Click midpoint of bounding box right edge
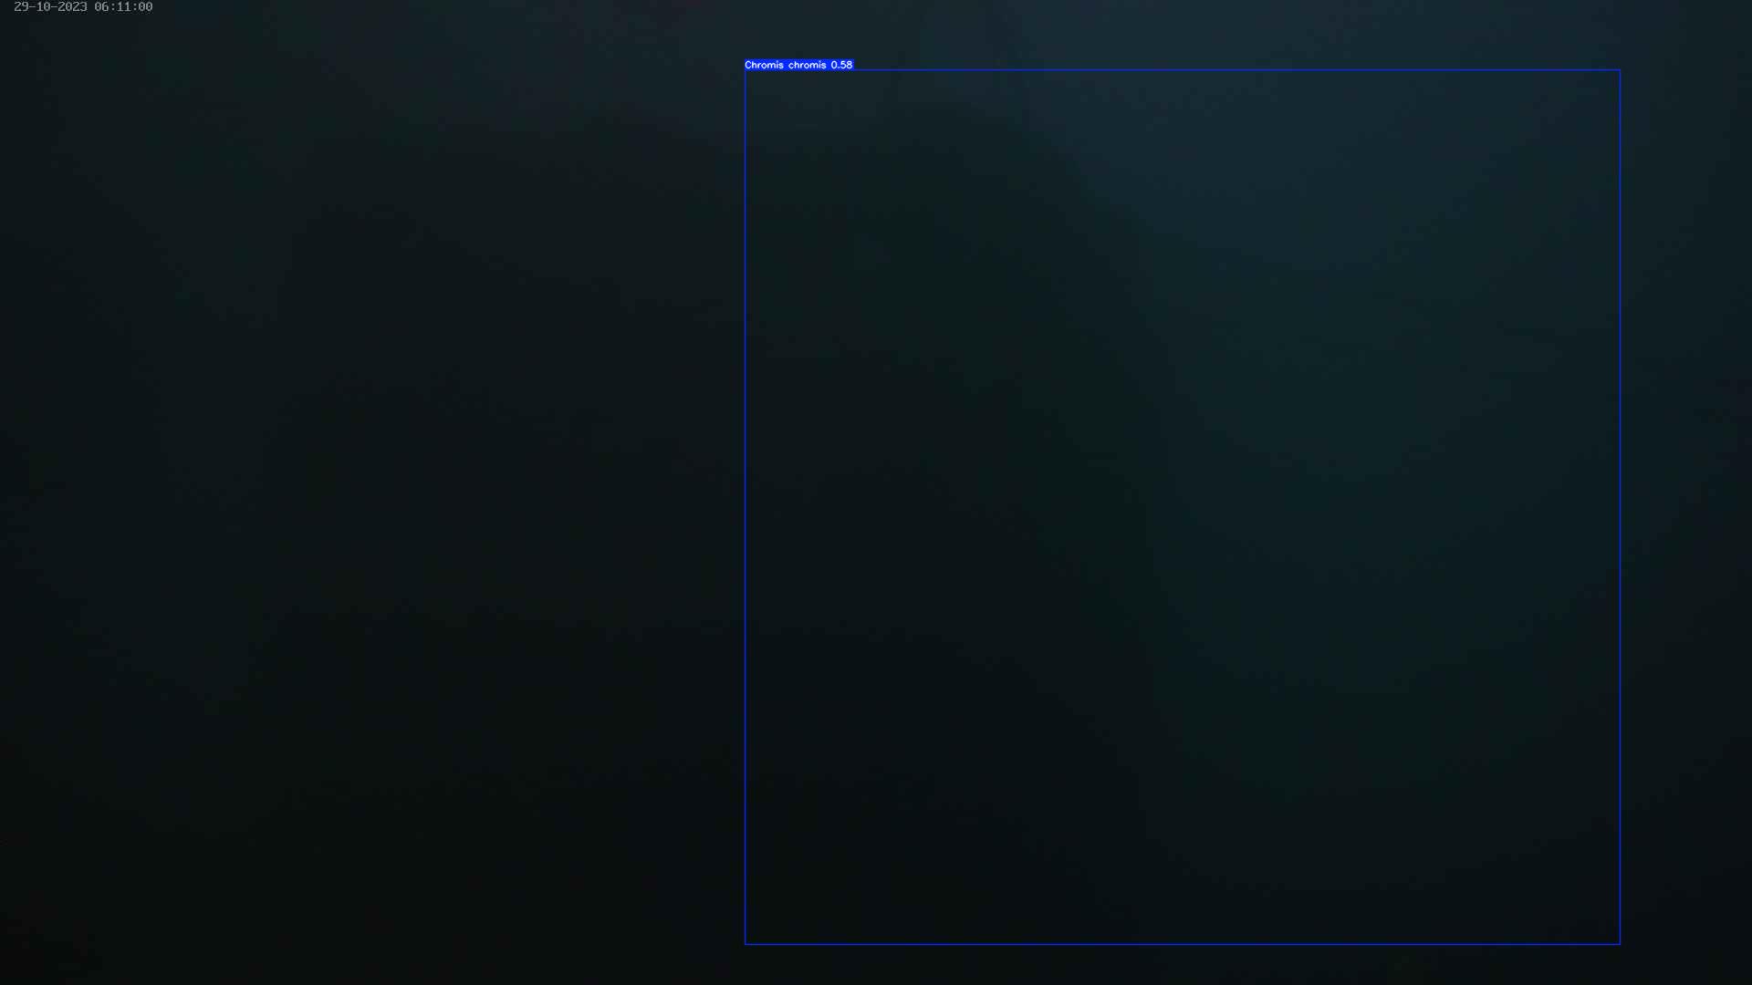This screenshot has height=985, width=1752. [1620, 507]
